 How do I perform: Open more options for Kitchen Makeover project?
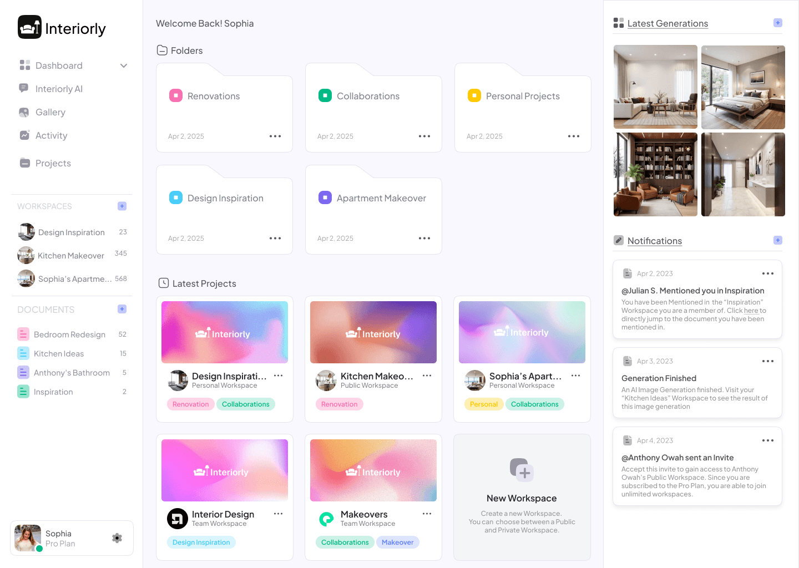click(x=427, y=376)
